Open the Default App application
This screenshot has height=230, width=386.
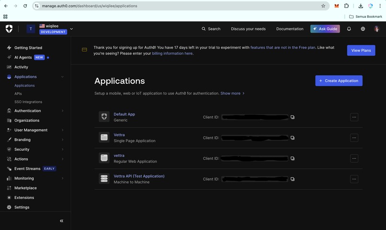124,114
